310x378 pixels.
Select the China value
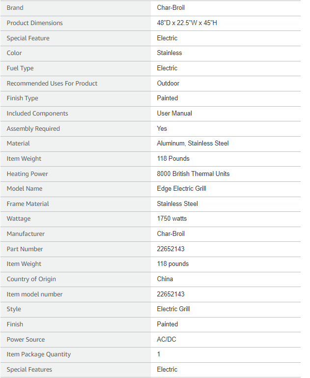click(165, 279)
